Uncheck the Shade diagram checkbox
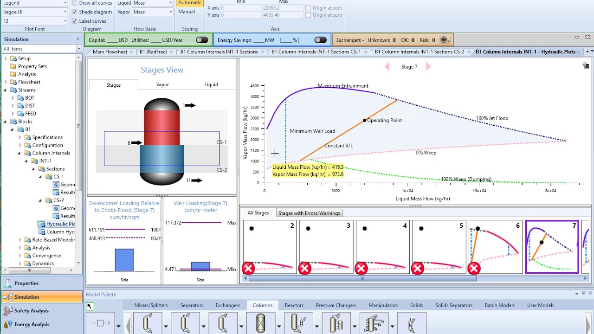Screen dimensions: 594x334 point(75,12)
